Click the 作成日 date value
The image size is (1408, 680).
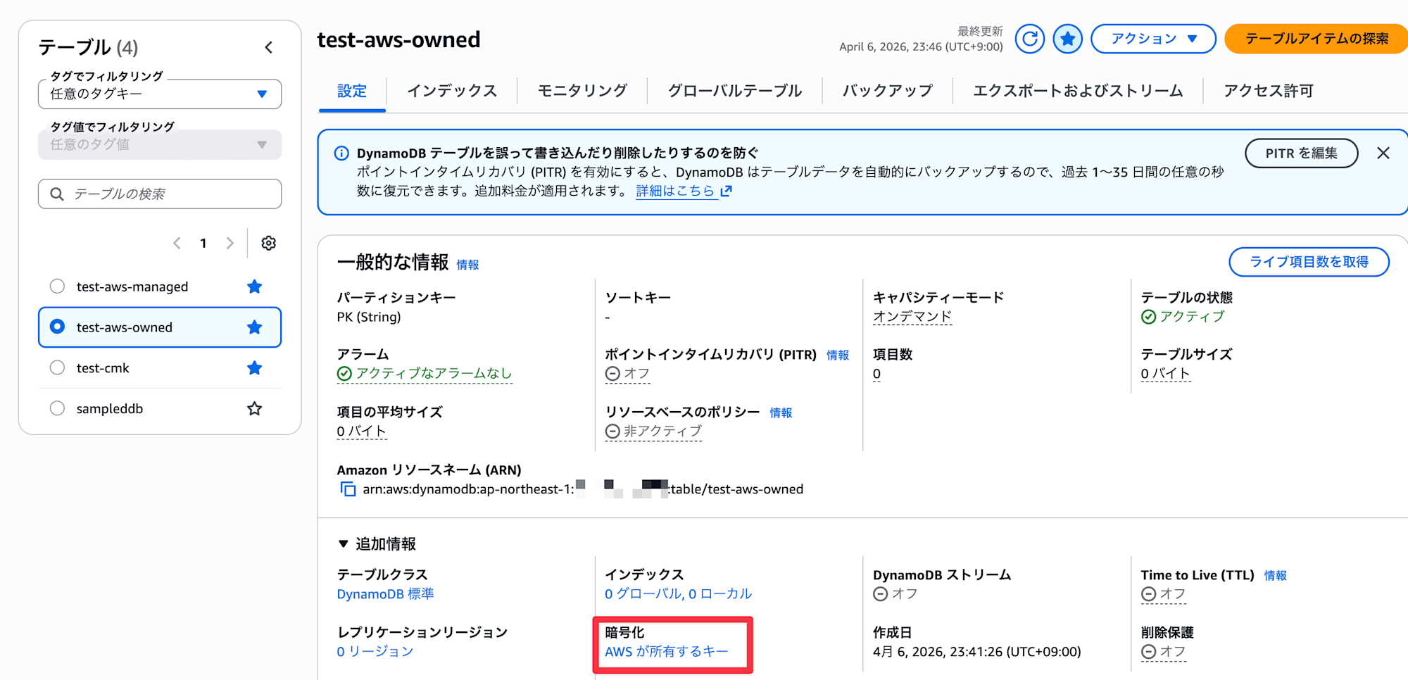click(x=977, y=652)
